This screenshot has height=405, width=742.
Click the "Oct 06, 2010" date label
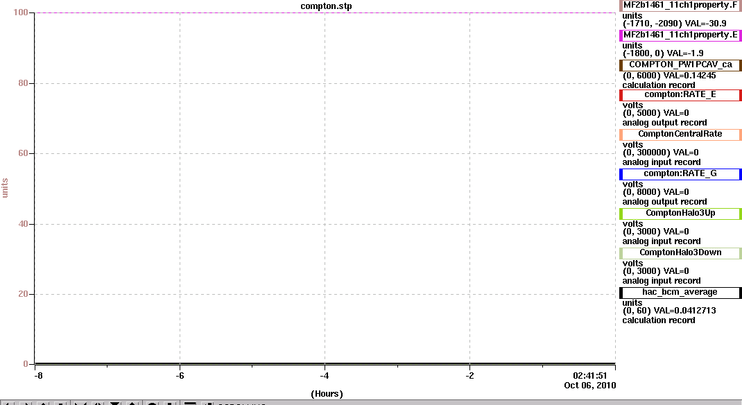coord(590,385)
